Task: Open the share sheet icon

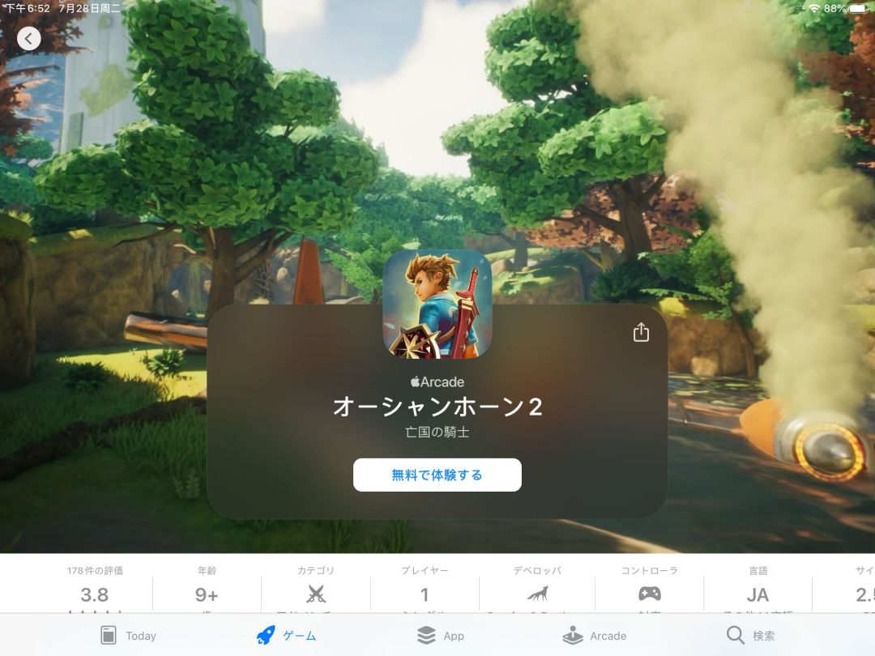Action: click(641, 332)
